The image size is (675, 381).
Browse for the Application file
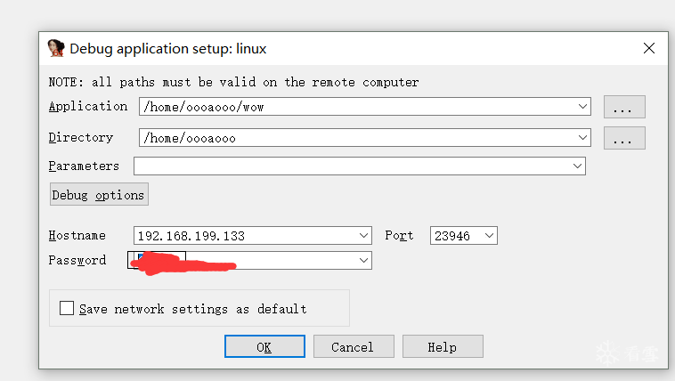(x=623, y=108)
